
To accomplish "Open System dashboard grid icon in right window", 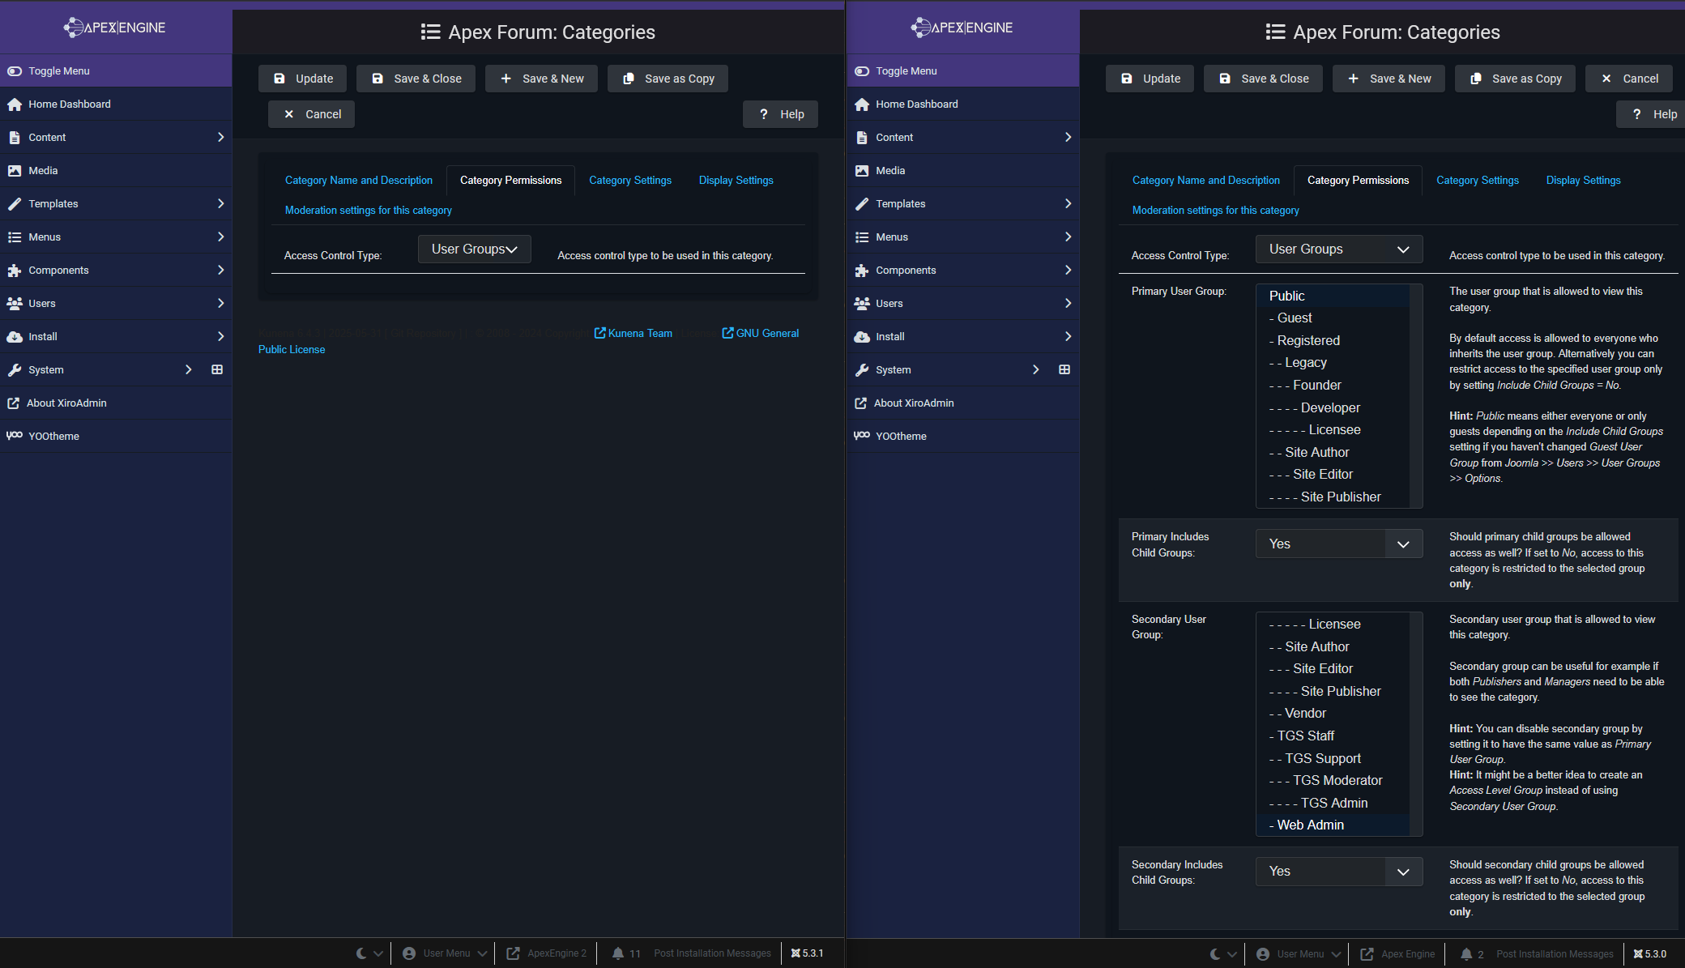I will (x=1064, y=369).
